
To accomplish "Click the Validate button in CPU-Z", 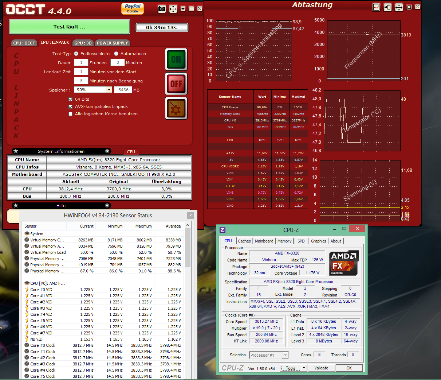I will coord(321,368).
